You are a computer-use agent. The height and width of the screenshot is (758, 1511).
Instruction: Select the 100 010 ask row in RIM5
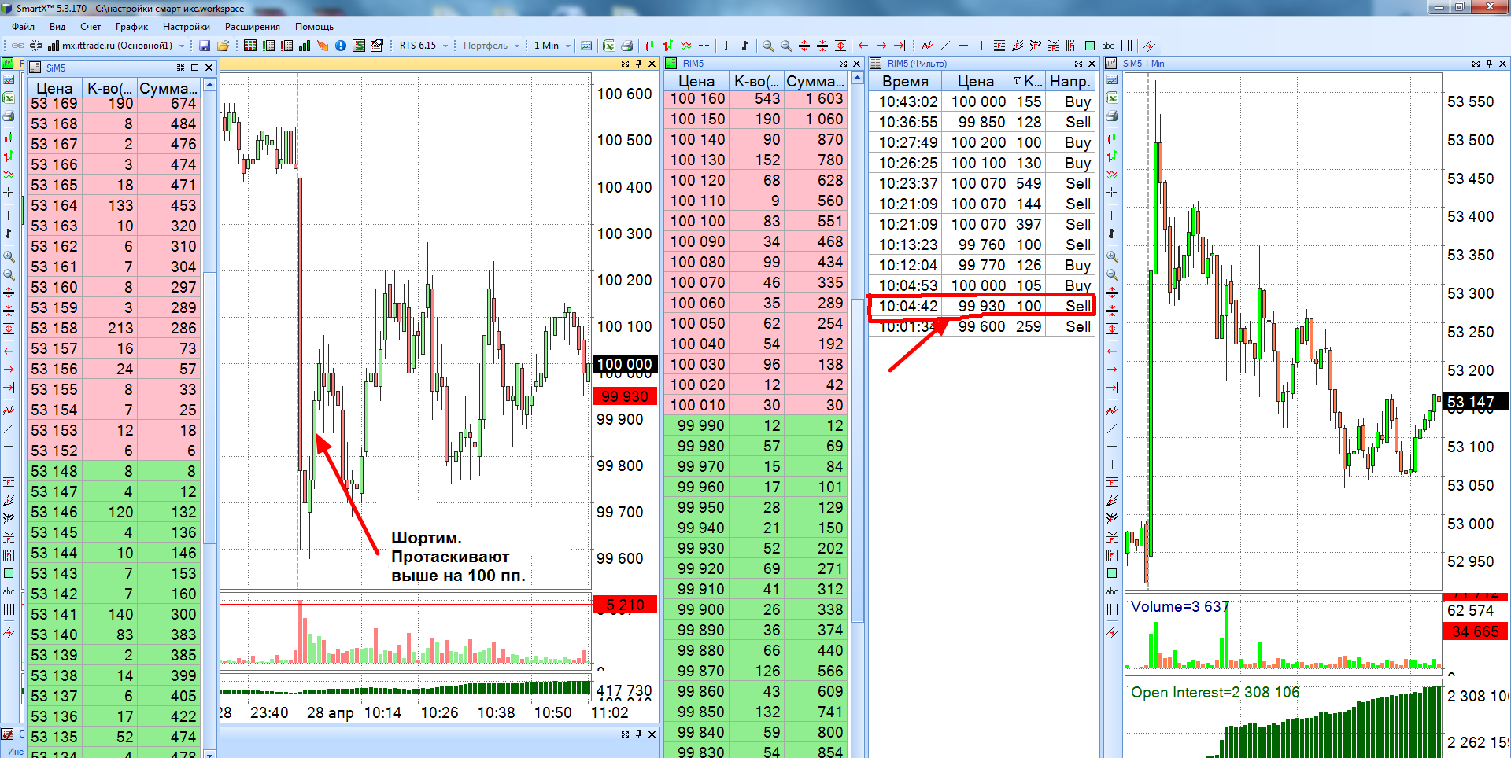coord(755,405)
